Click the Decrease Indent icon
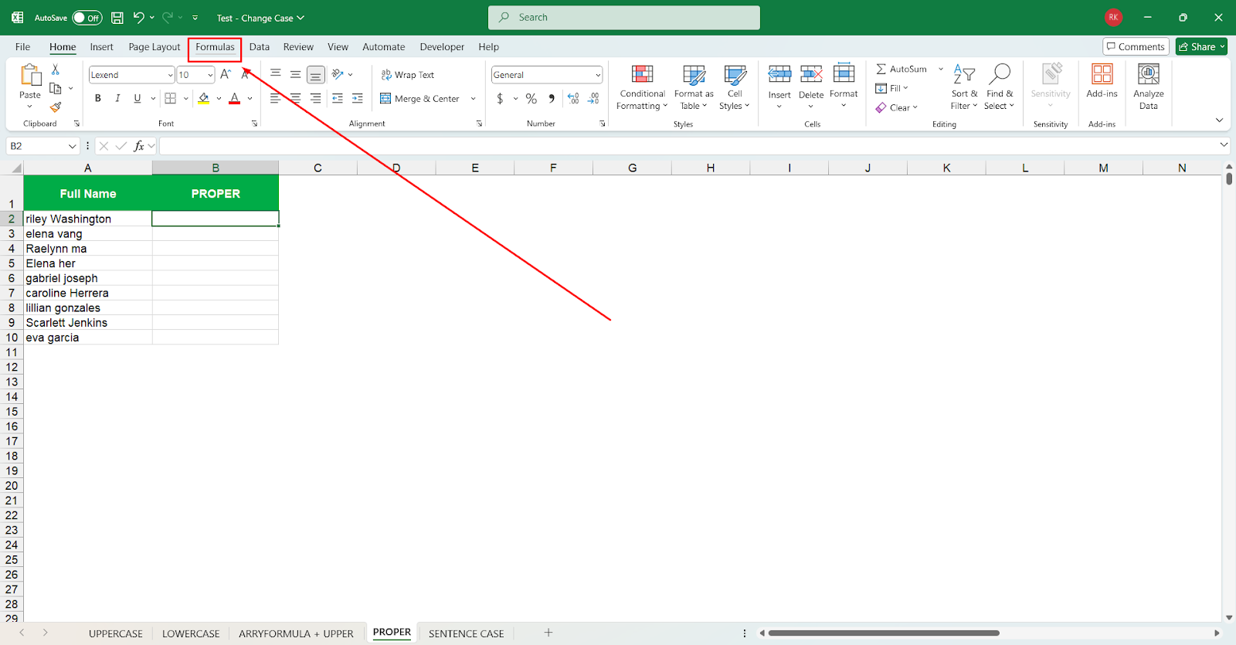 point(338,98)
